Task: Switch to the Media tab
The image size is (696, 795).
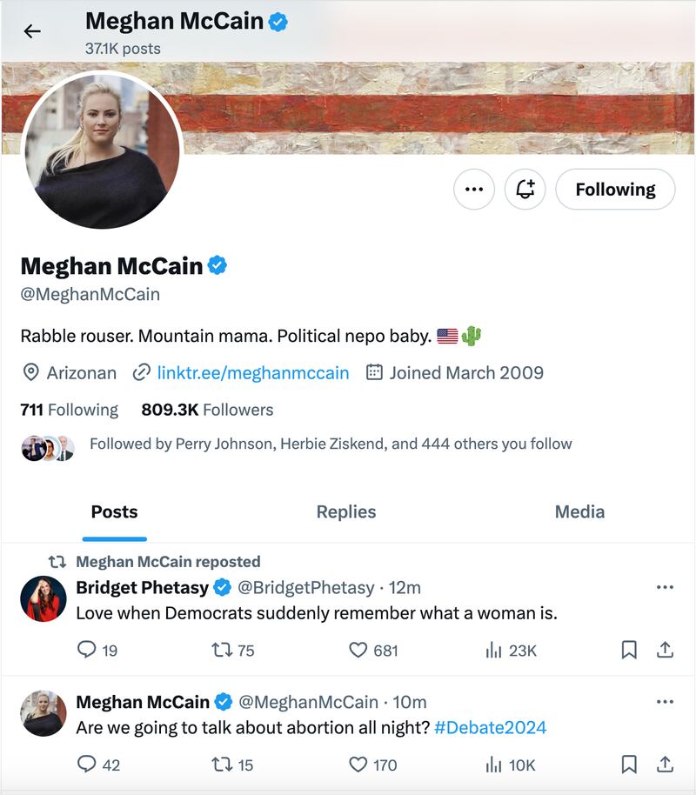Action: click(x=579, y=512)
